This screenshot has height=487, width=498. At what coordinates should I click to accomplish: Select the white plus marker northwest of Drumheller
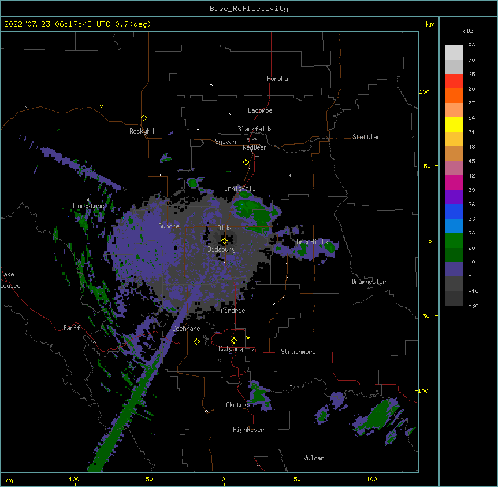[354, 217]
